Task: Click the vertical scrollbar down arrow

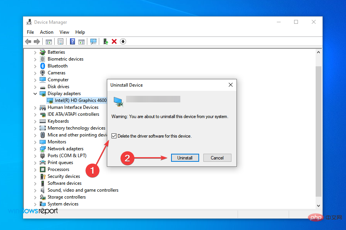Action: point(319,205)
